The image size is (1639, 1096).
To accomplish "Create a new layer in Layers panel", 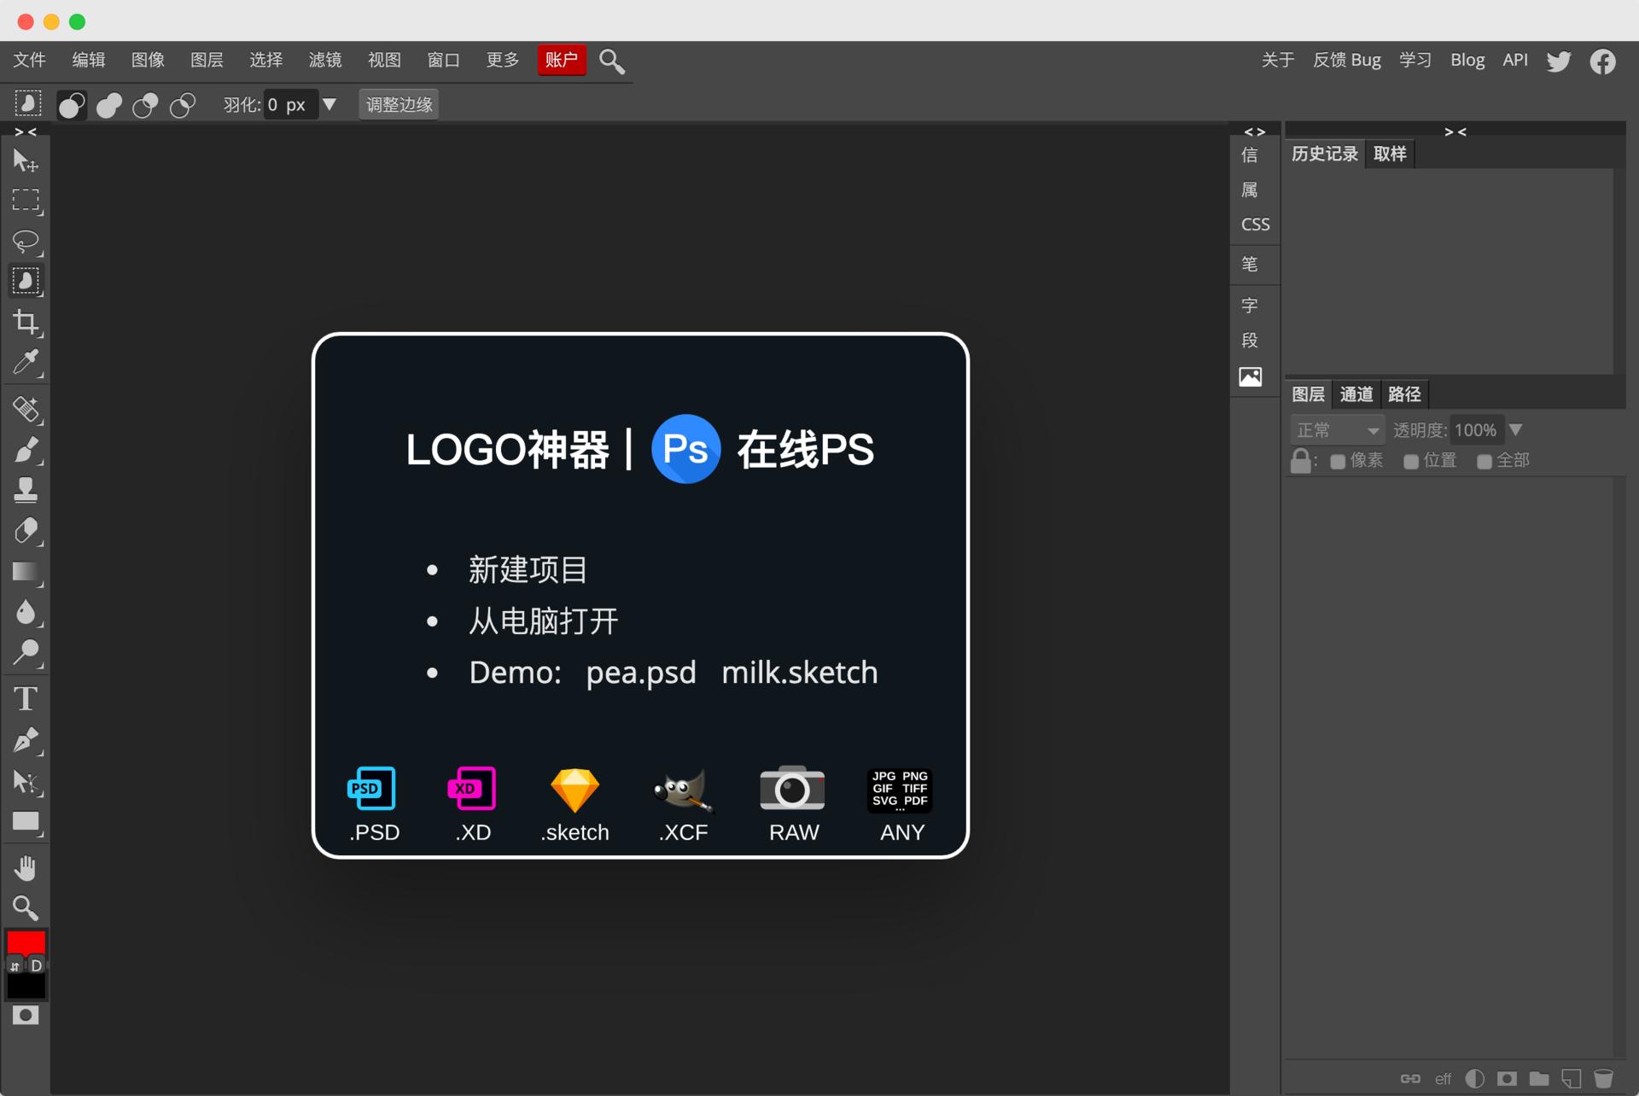I will click(x=1571, y=1078).
